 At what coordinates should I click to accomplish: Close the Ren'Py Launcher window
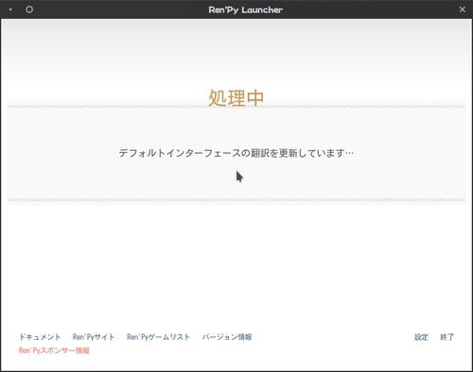463,9
